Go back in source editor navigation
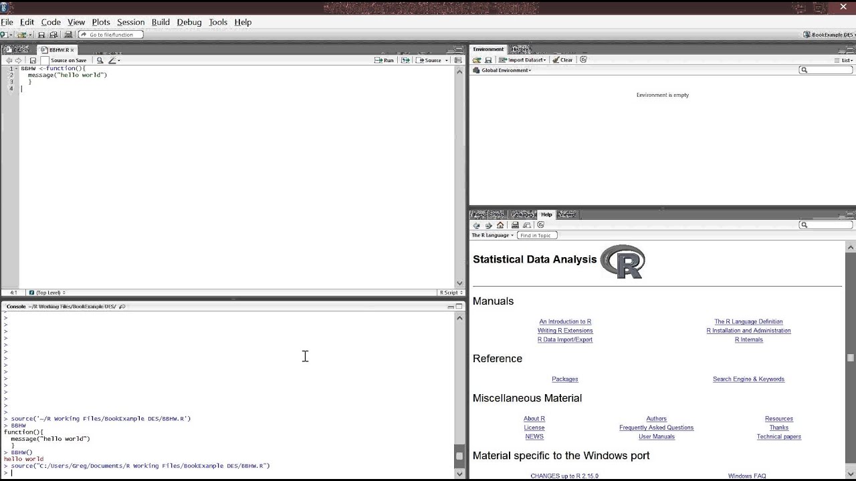Screen dimensions: 856x481 click(x=9, y=60)
